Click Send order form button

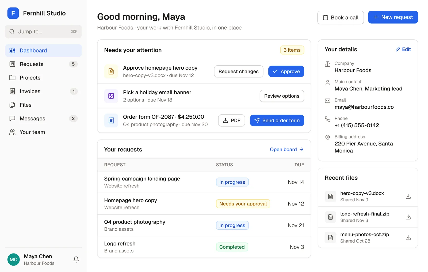coord(277,120)
